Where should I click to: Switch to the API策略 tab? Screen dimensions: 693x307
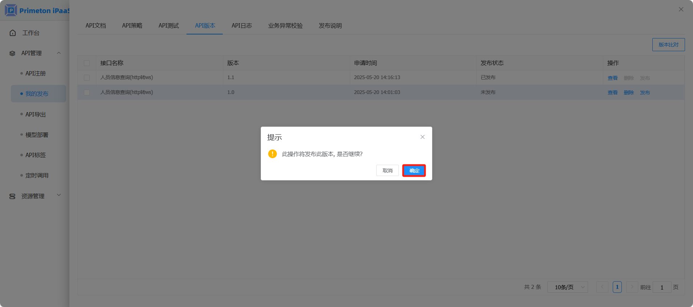[132, 26]
